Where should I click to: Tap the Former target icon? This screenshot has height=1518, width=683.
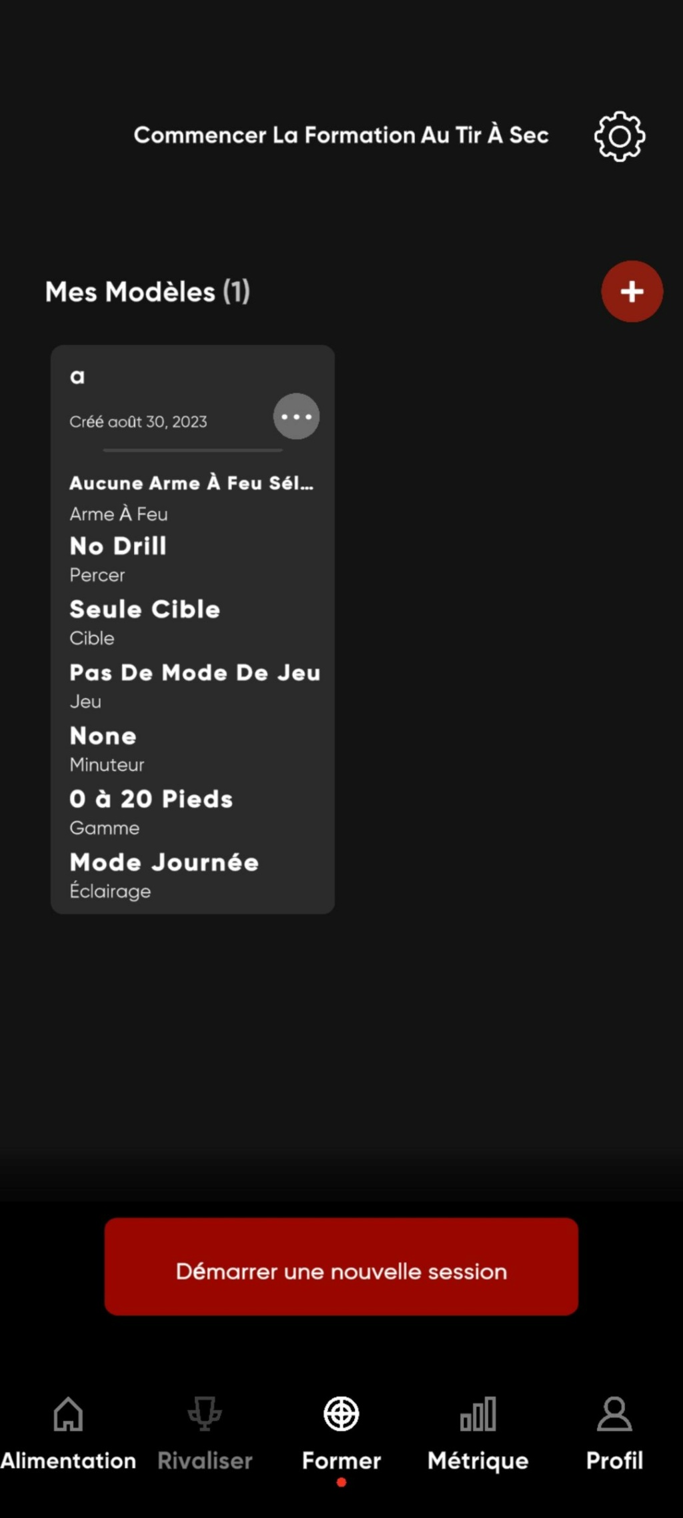[341, 1414]
